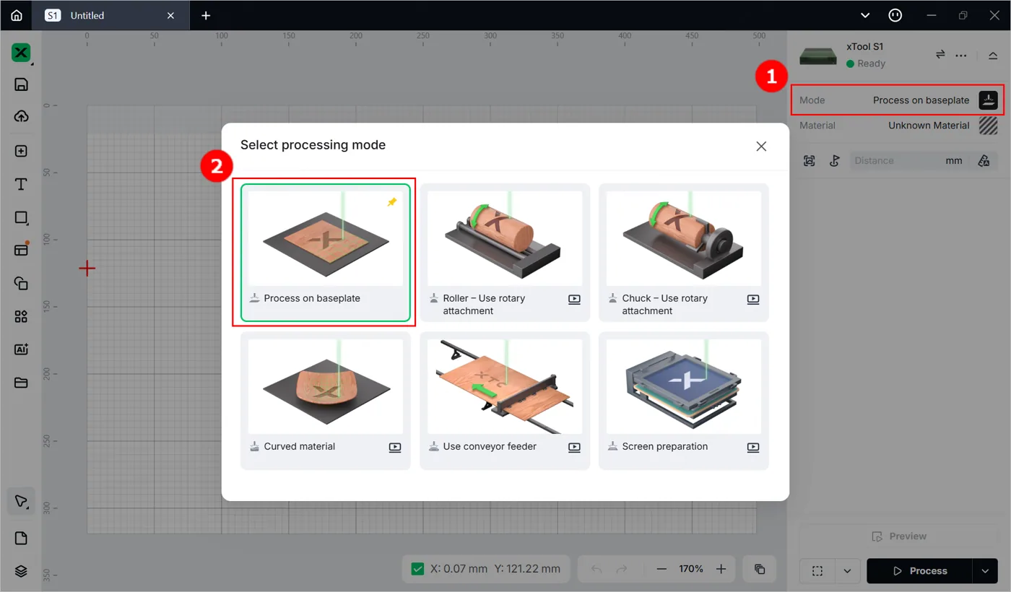Click the save file icon

[21, 84]
